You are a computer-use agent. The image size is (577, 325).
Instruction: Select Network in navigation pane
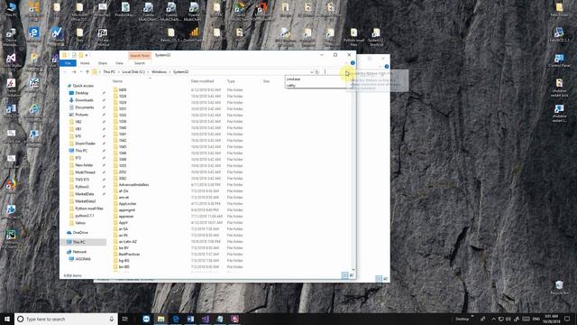pyautogui.click(x=79, y=252)
